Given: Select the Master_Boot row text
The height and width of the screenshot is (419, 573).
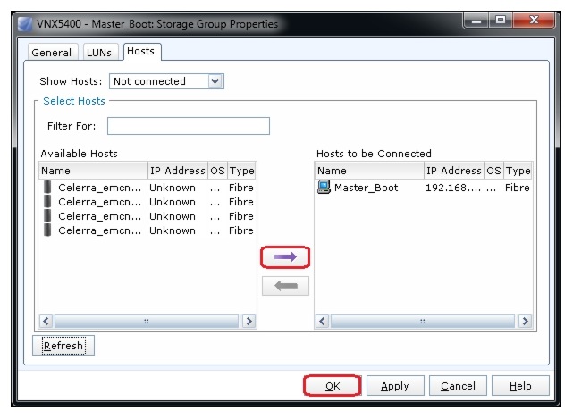Looking at the screenshot, I should tap(367, 188).
